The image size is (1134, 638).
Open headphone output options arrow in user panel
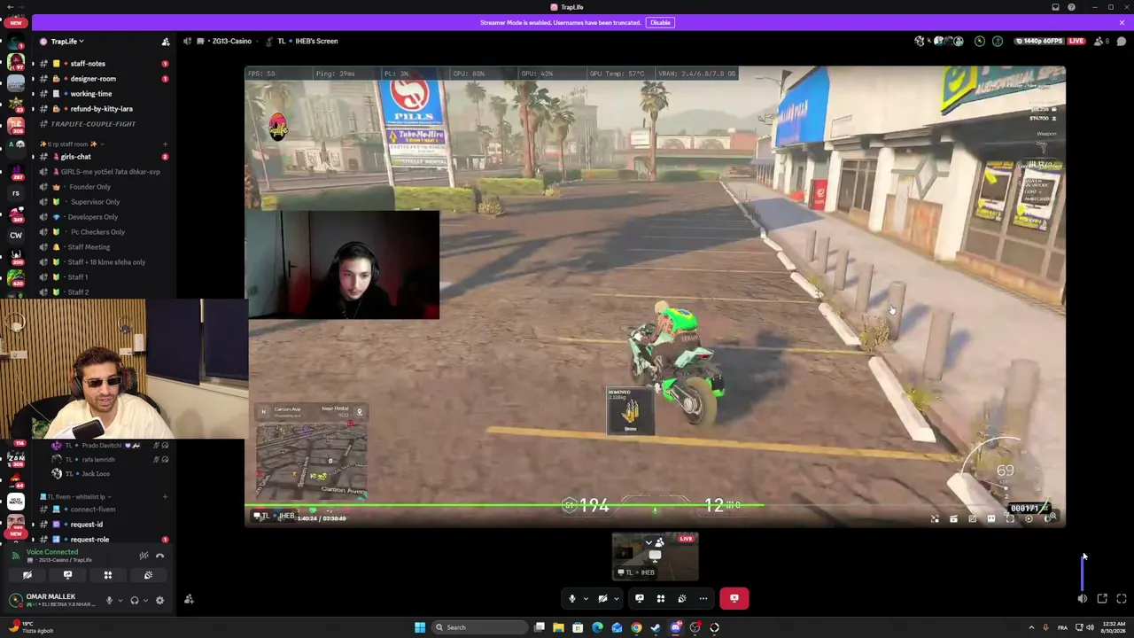coord(145,600)
